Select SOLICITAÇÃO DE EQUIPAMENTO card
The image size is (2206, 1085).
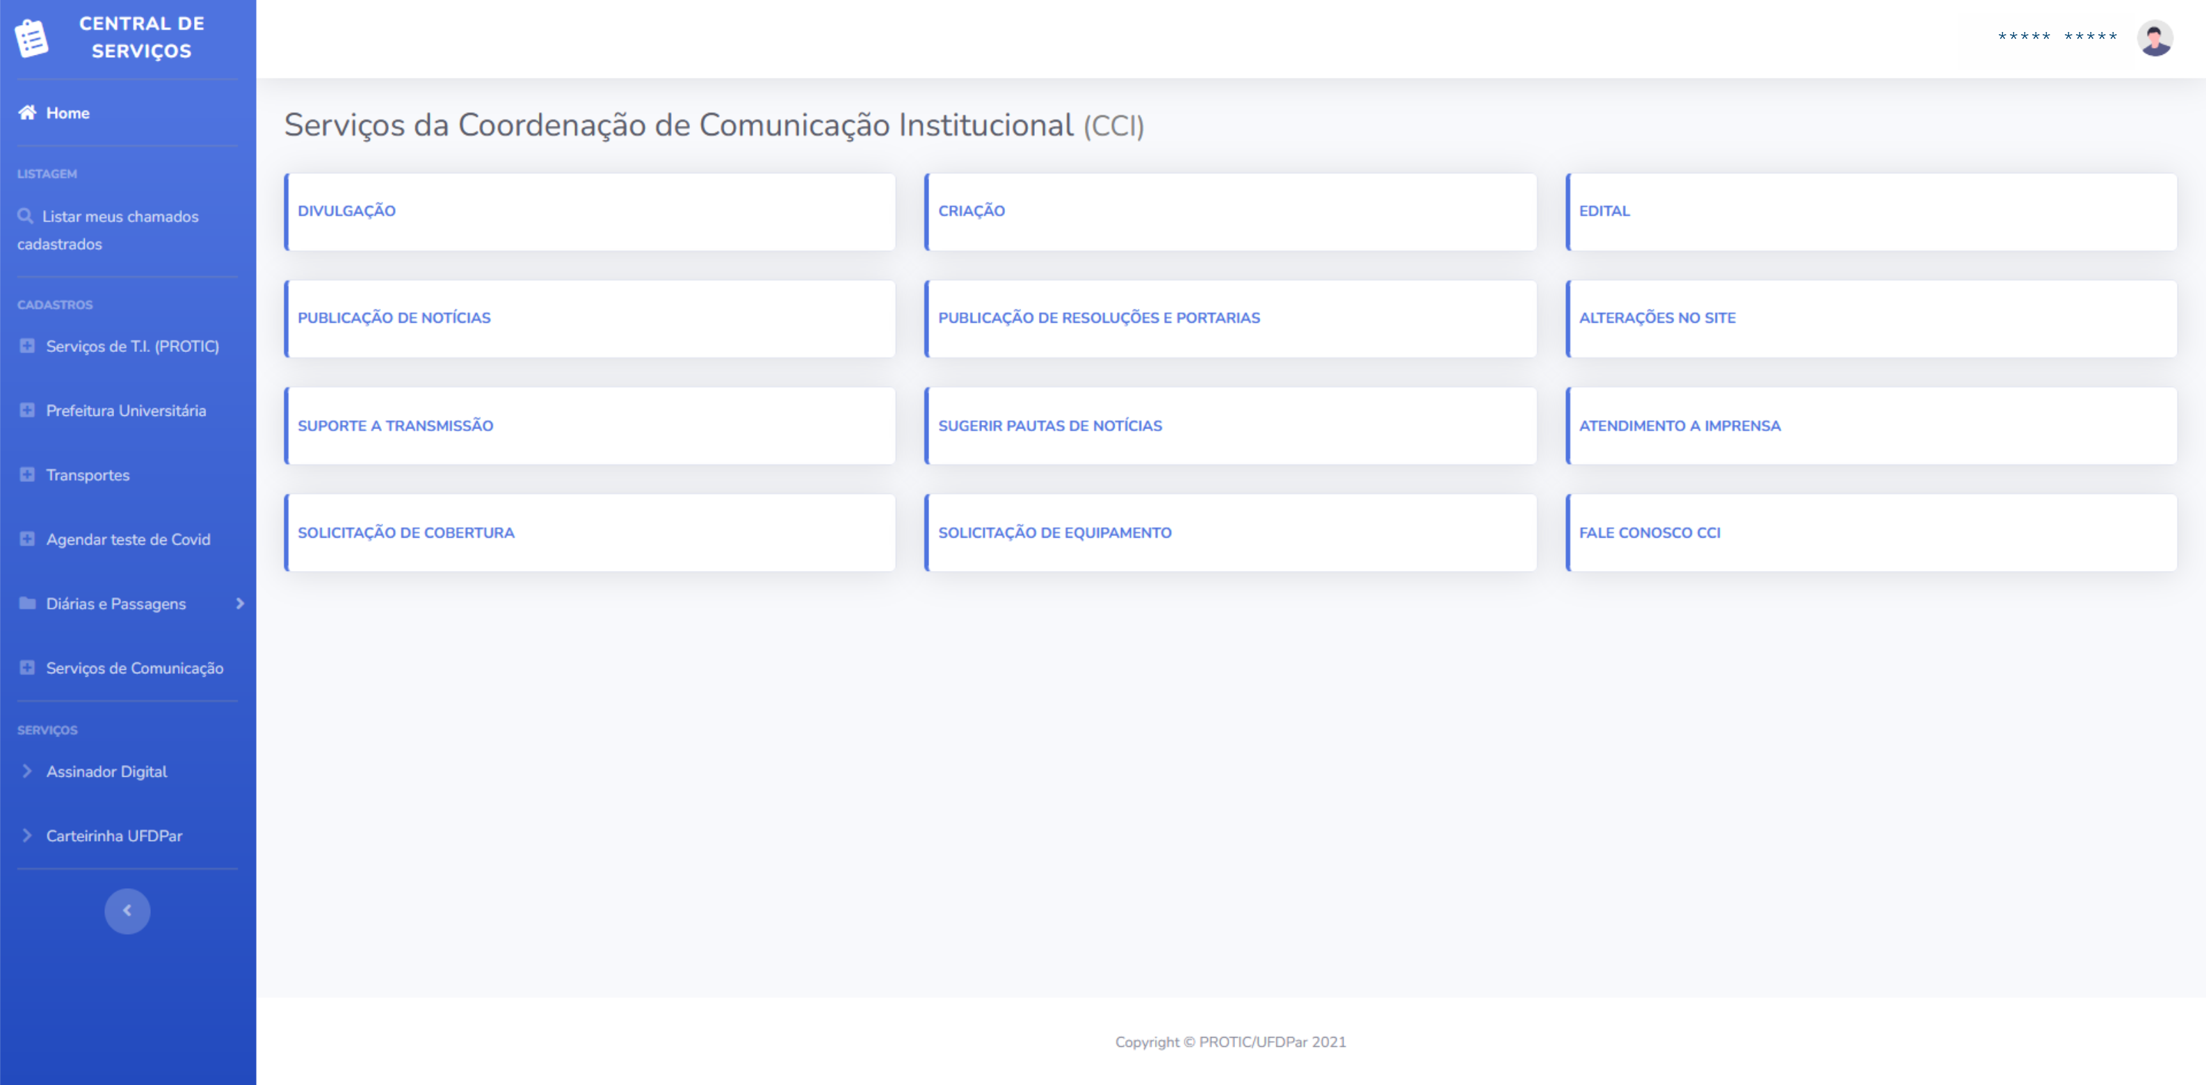coord(1054,533)
